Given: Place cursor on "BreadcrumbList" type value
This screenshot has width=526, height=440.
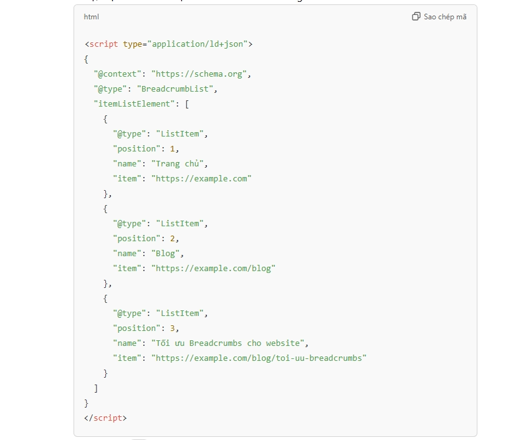Looking at the screenshot, I should [175, 89].
